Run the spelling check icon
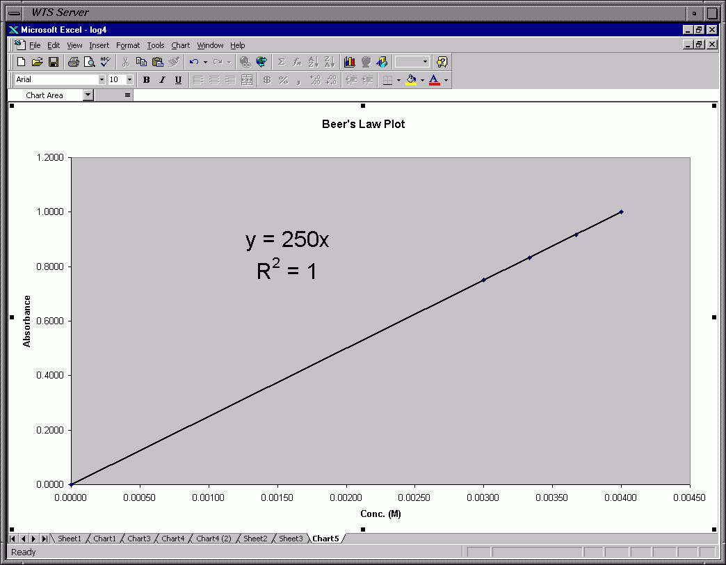This screenshot has width=726, height=565. (x=105, y=62)
